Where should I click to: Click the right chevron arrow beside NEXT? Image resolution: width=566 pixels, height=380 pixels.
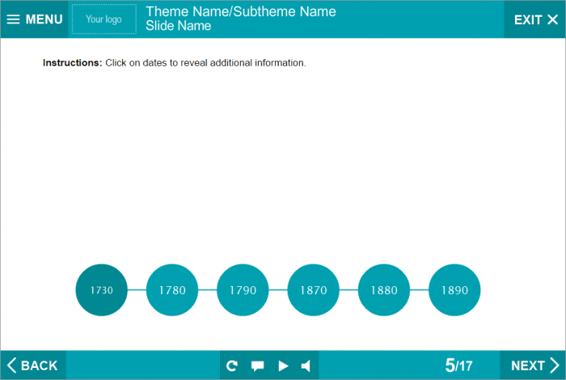(554, 365)
